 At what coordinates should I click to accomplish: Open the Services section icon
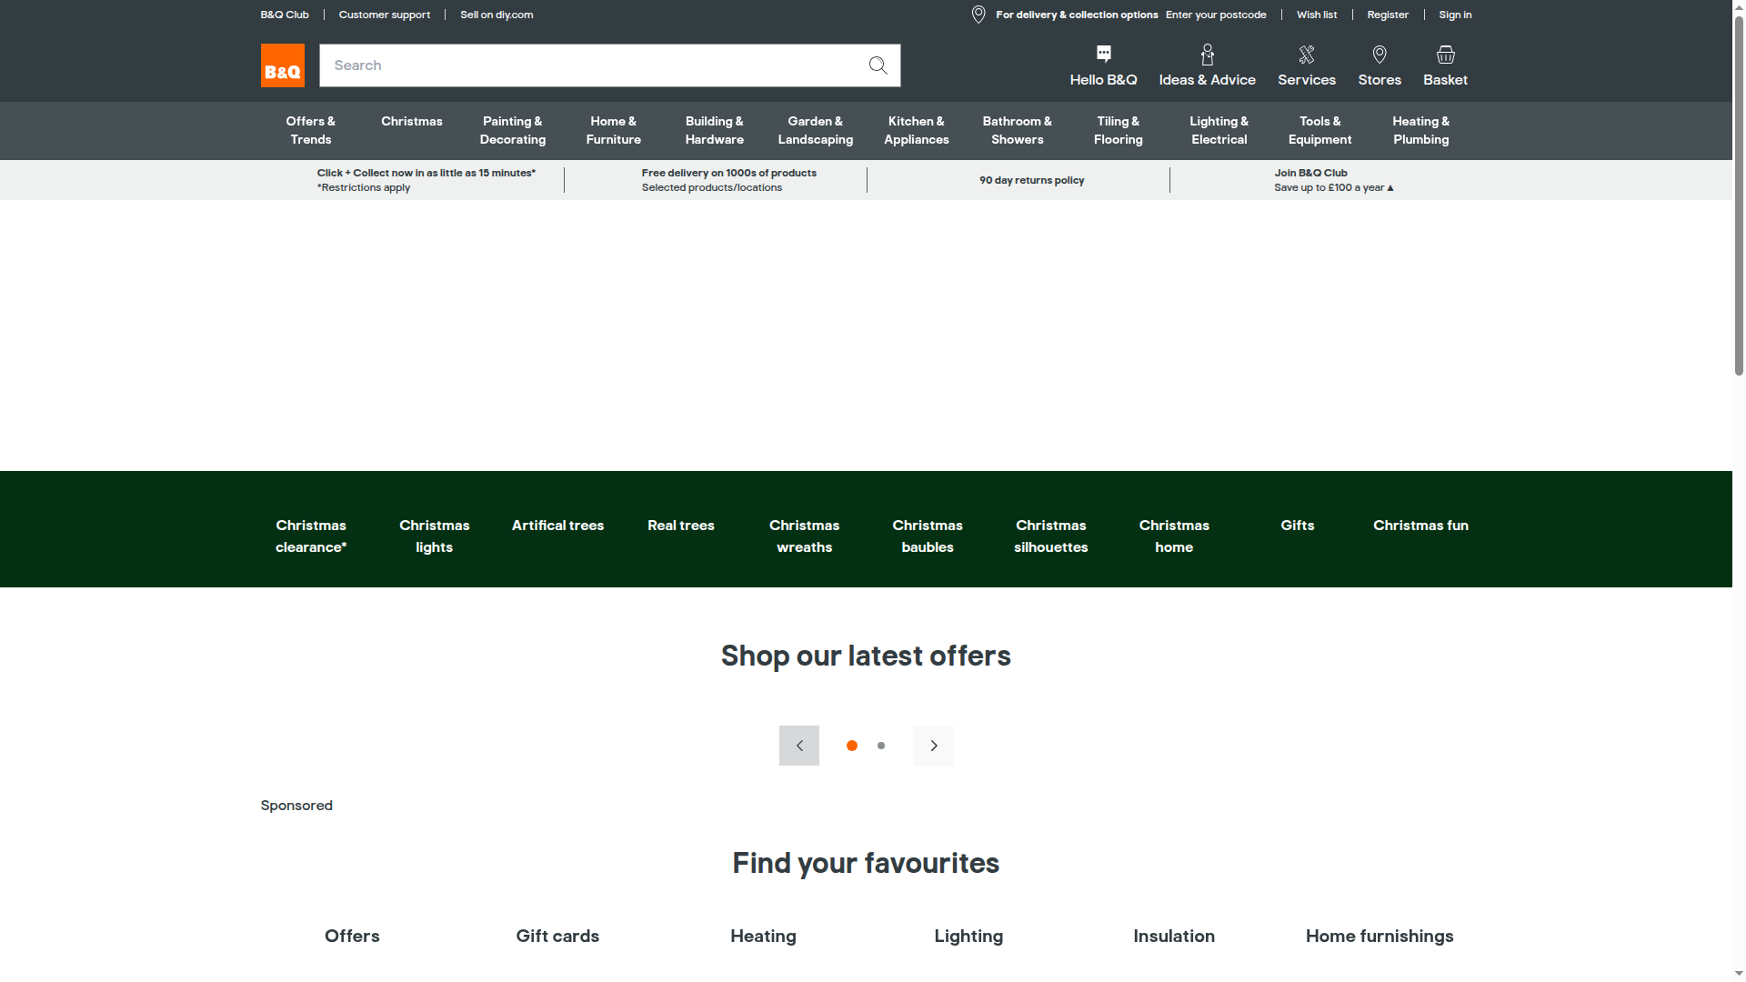[1307, 55]
